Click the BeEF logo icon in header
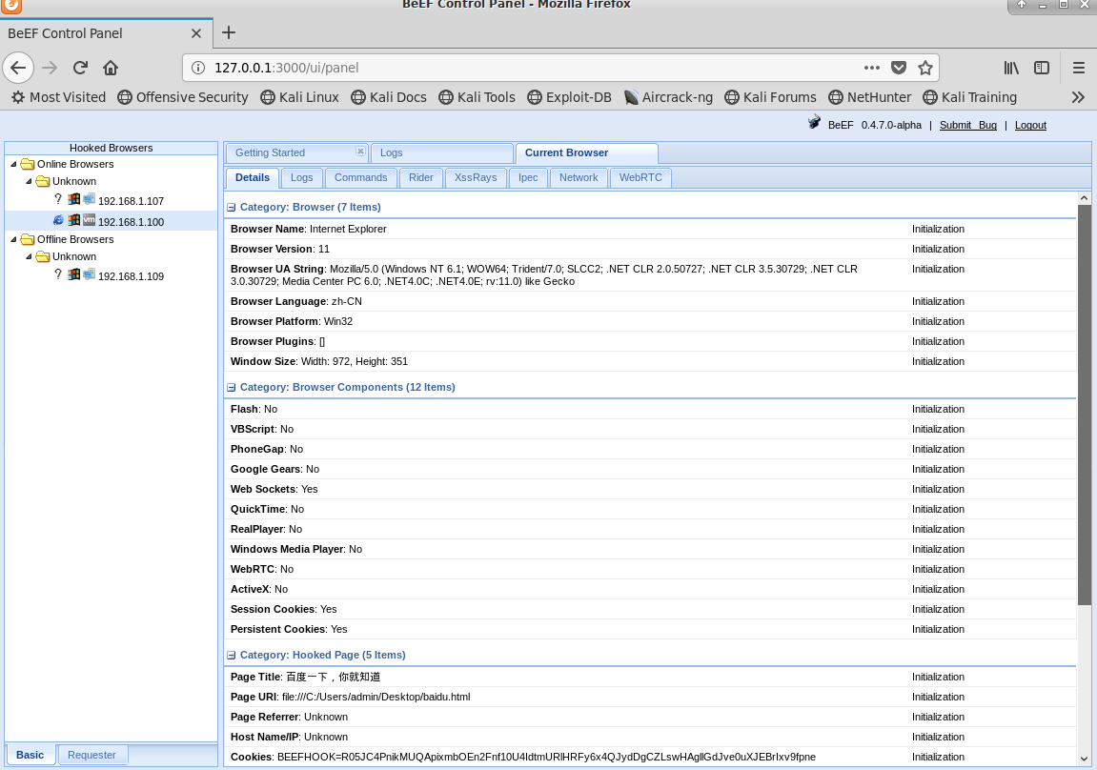 point(814,122)
